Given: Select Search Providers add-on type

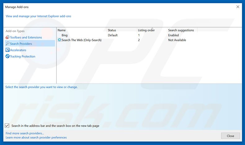Looking at the screenshot, I should pyautogui.click(x=30, y=44).
